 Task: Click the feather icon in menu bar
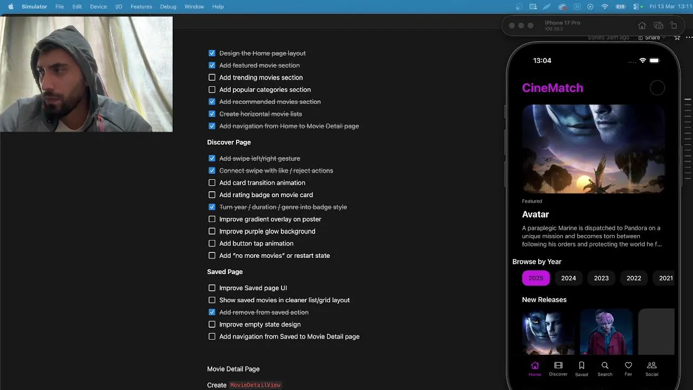pyautogui.click(x=548, y=6)
